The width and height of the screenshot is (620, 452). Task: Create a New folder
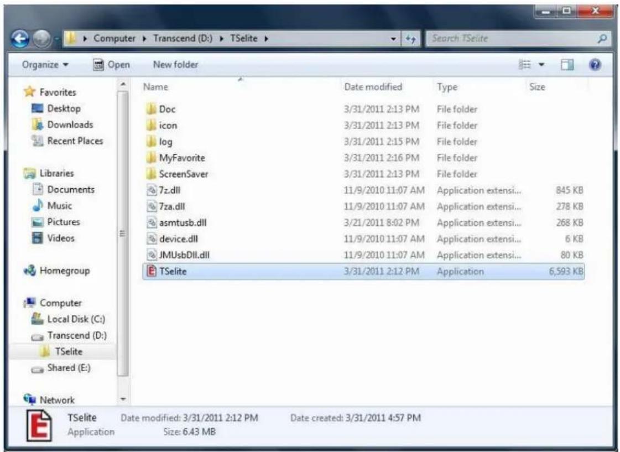pyautogui.click(x=175, y=65)
